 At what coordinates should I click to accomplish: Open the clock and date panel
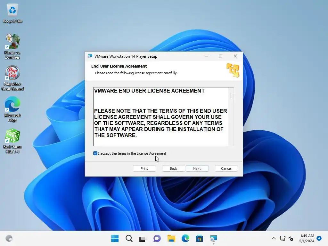tap(307, 238)
